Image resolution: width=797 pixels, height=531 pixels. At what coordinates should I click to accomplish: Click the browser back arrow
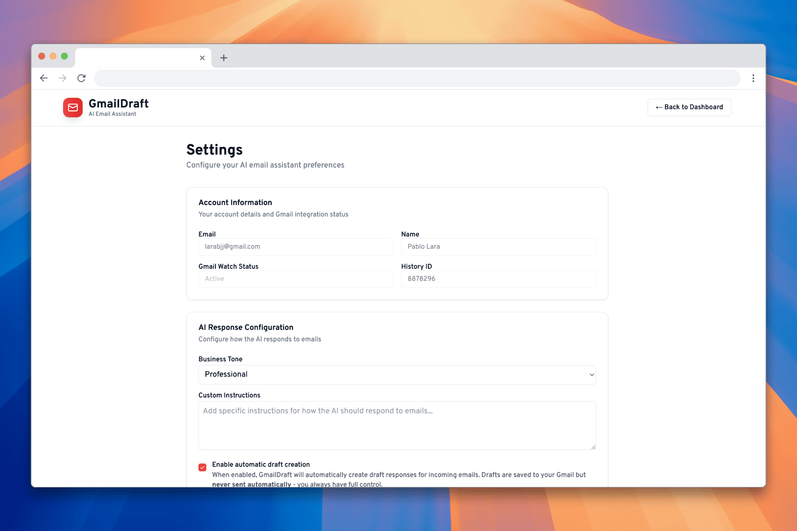tap(44, 78)
